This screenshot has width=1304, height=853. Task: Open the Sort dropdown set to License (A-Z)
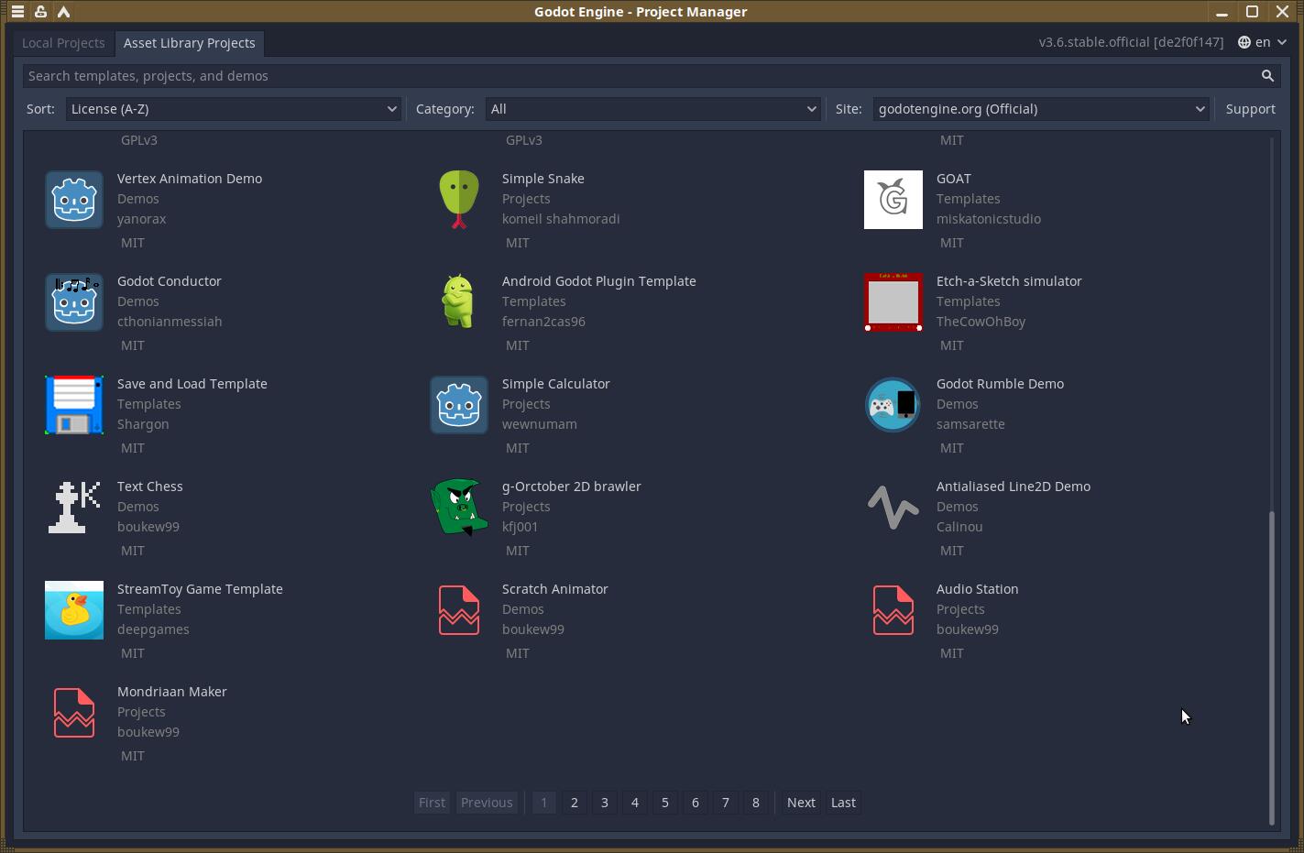tap(234, 109)
